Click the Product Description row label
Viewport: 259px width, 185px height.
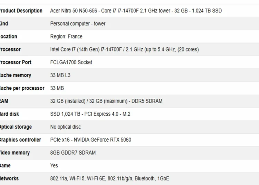21,11
